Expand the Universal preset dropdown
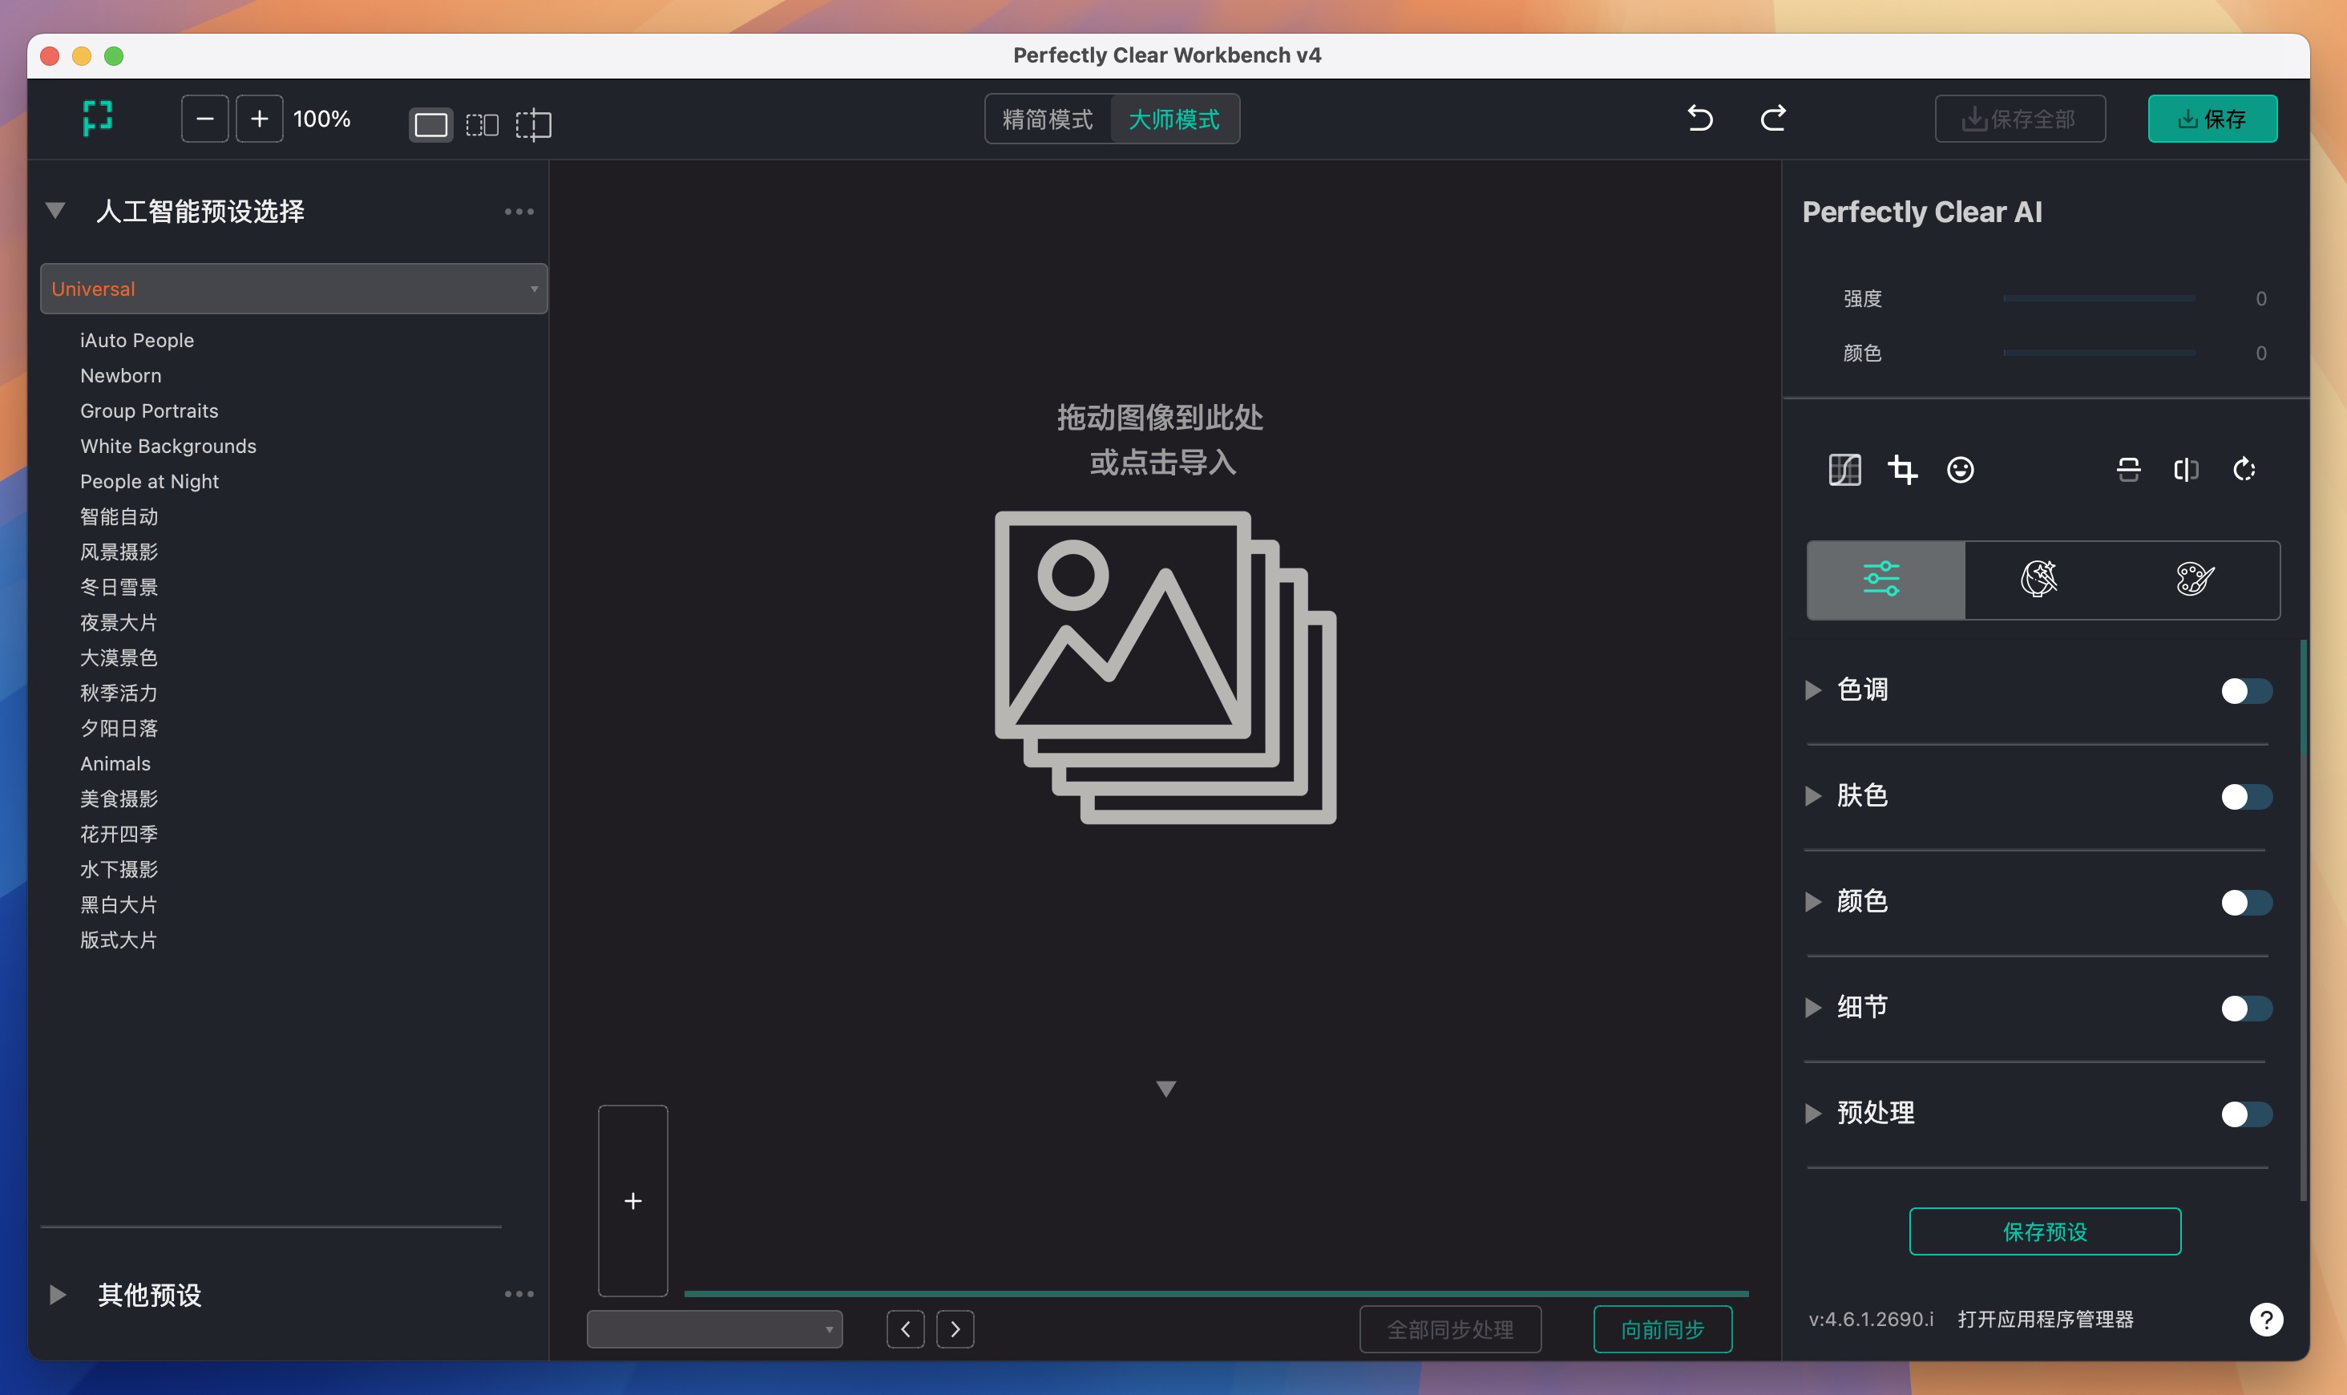The image size is (2347, 1395). pyautogui.click(x=531, y=289)
